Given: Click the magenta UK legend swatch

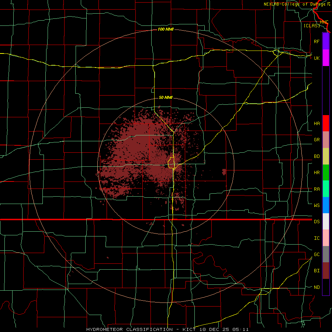Looking at the screenshot, I should (326, 58).
